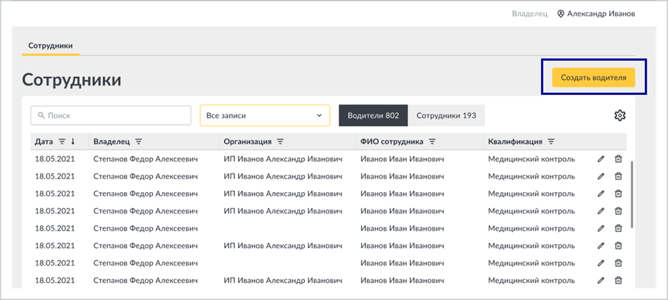Viewport: 668px width, 300px height.
Task: Click the Владелец role label at top
Action: (x=529, y=14)
